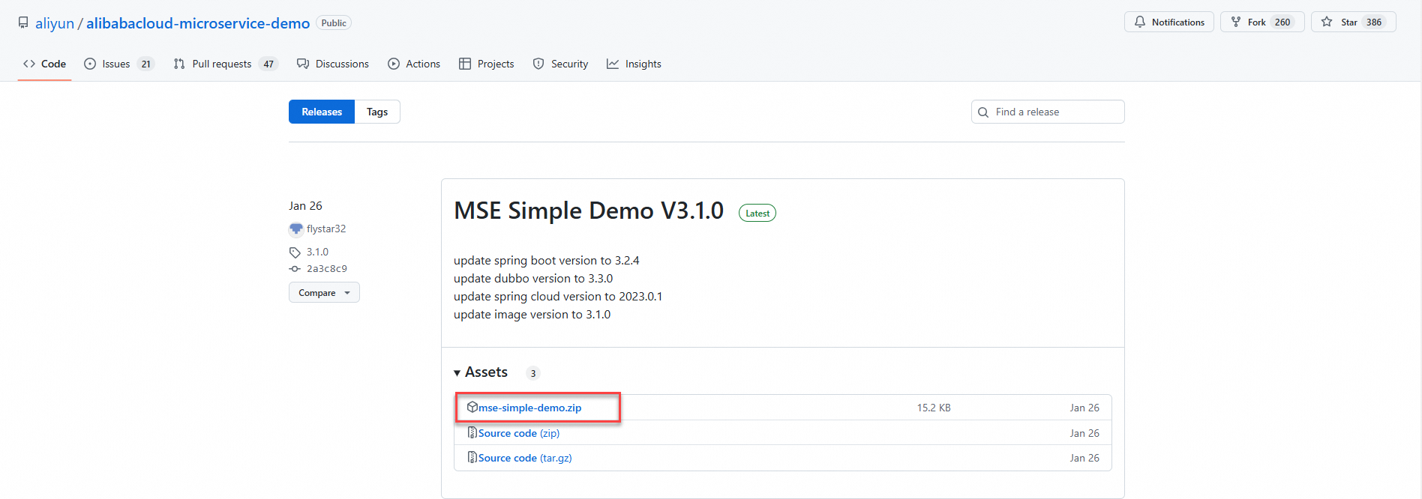Open the commit 2a3c8c9 link
Screen dimensions: 1422x499
pyautogui.click(x=327, y=268)
